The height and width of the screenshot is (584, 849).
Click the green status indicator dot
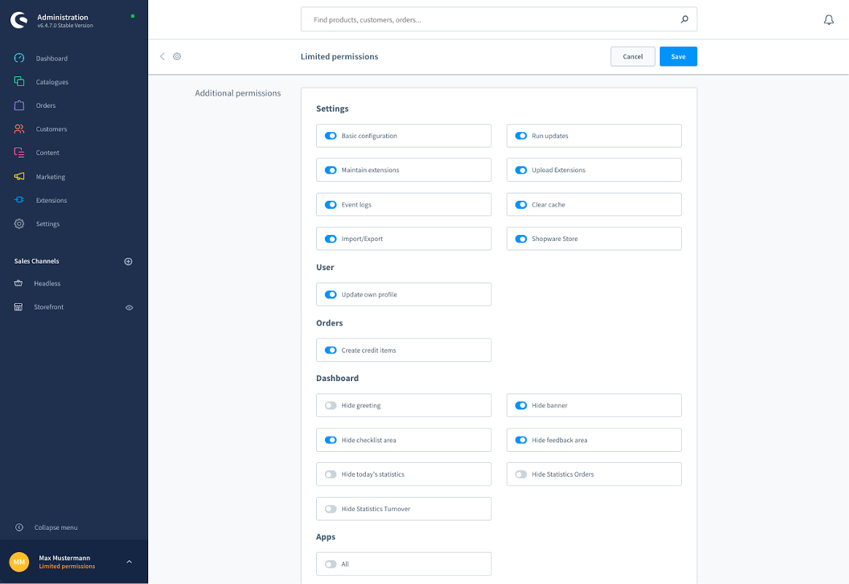[133, 16]
